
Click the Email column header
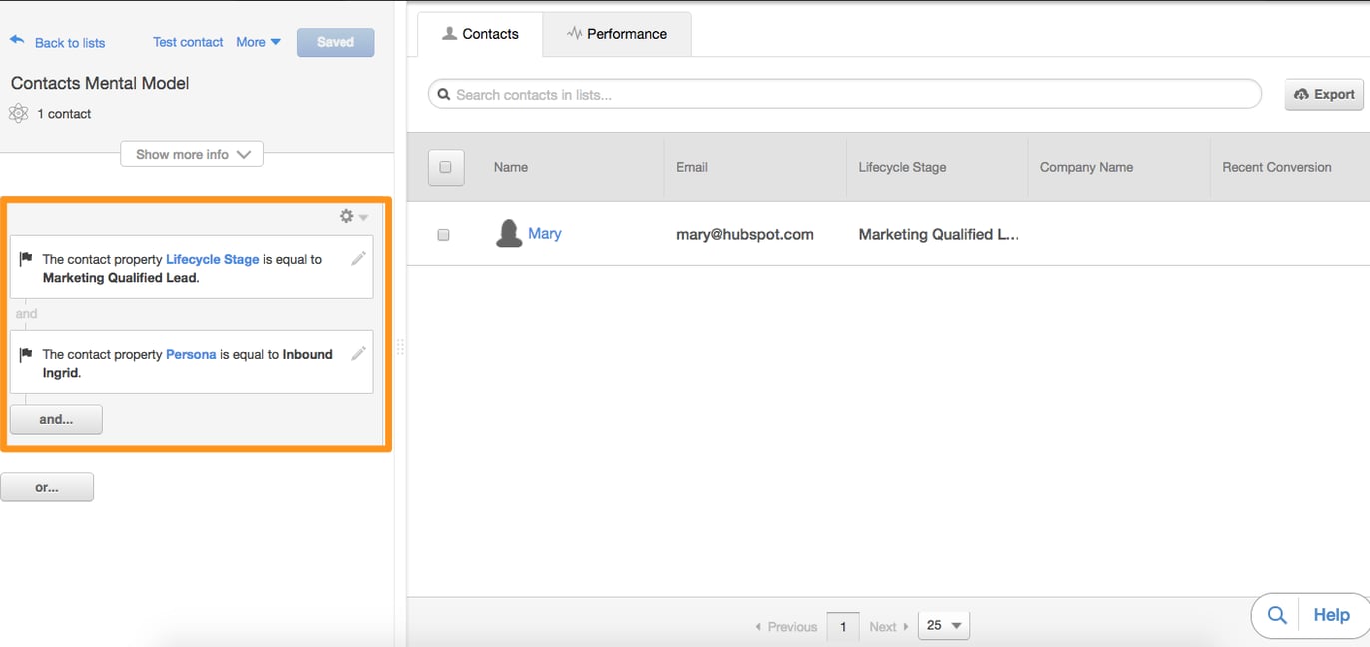pos(692,167)
